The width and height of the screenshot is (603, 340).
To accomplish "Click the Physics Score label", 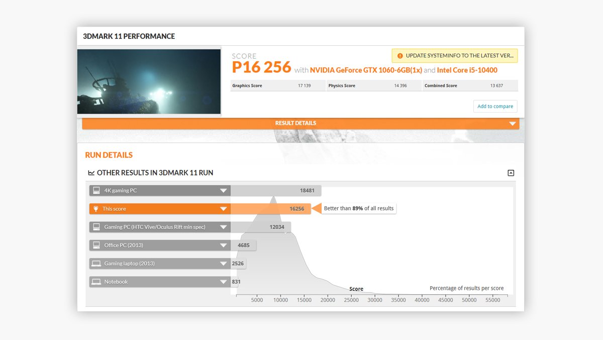I will click(342, 86).
